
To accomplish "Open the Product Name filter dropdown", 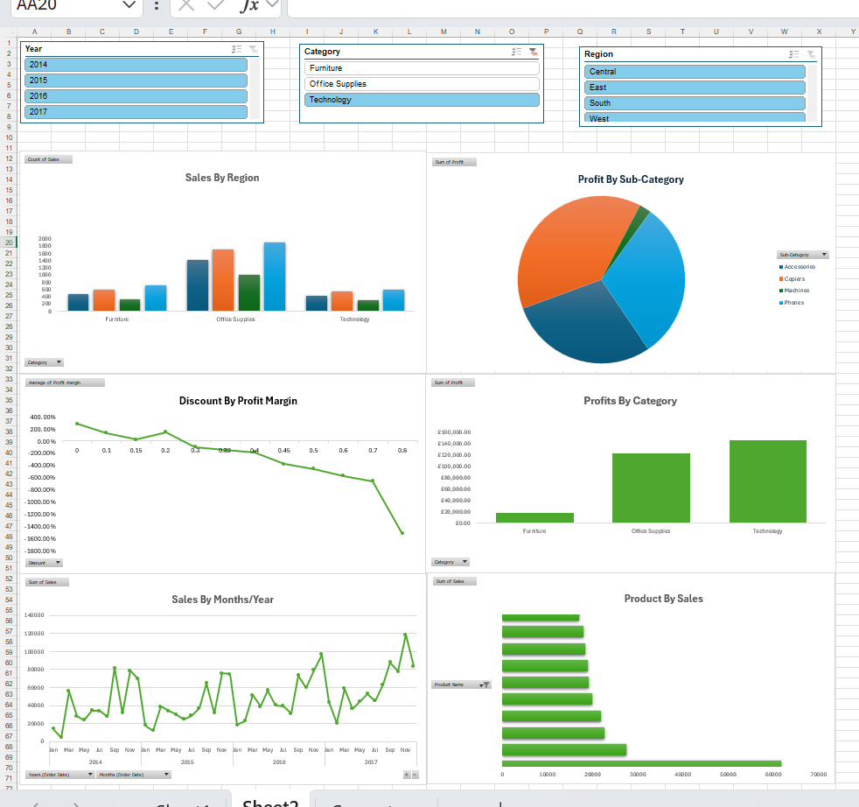I will pos(483,685).
